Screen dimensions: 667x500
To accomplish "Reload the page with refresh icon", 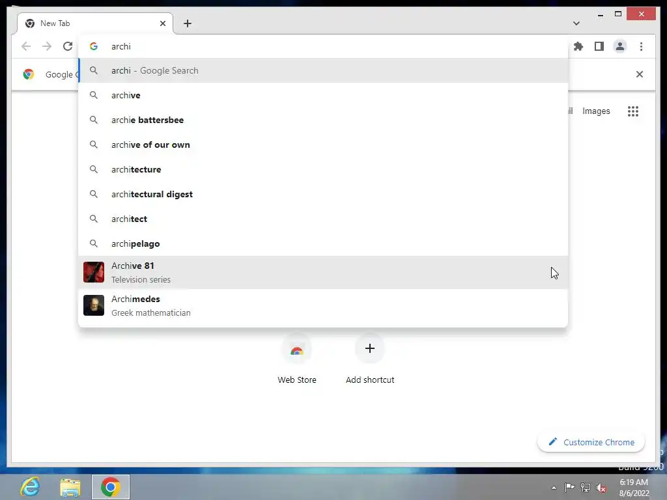I will click(68, 46).
